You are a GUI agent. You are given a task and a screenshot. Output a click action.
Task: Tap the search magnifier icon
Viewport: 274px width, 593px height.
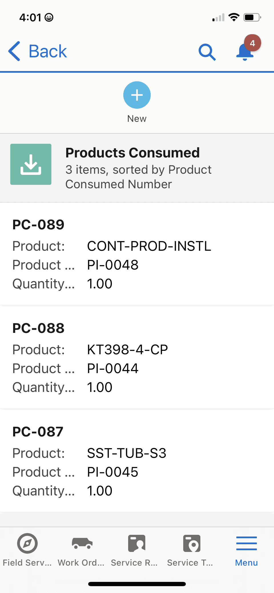[207, 52]
